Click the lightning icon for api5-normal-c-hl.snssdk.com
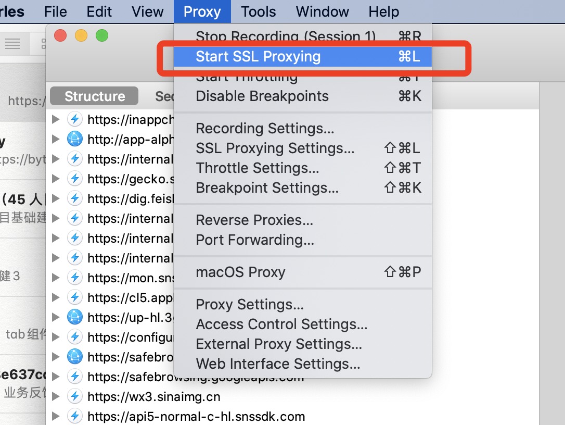Viewport: 565px width, 425px height. [75, 417]
